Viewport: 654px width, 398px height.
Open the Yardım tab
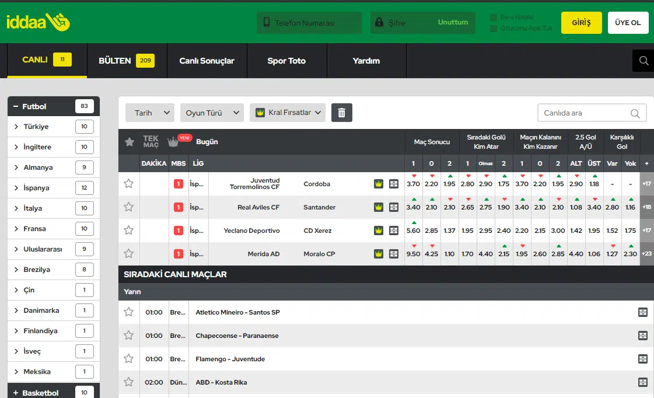366,61
